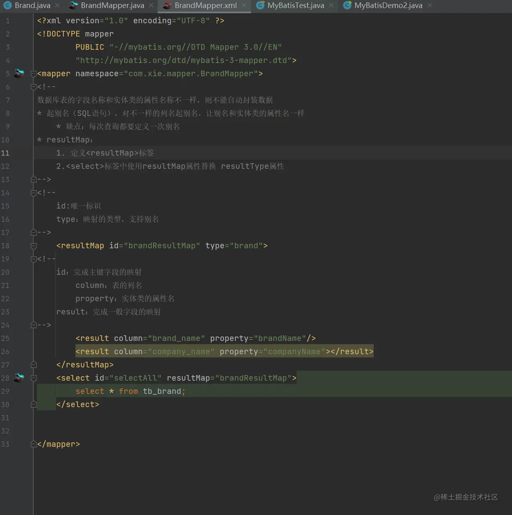Click the company_name column value
The image size is (512, 515).
pyautogui.click(x=181, y=351)
